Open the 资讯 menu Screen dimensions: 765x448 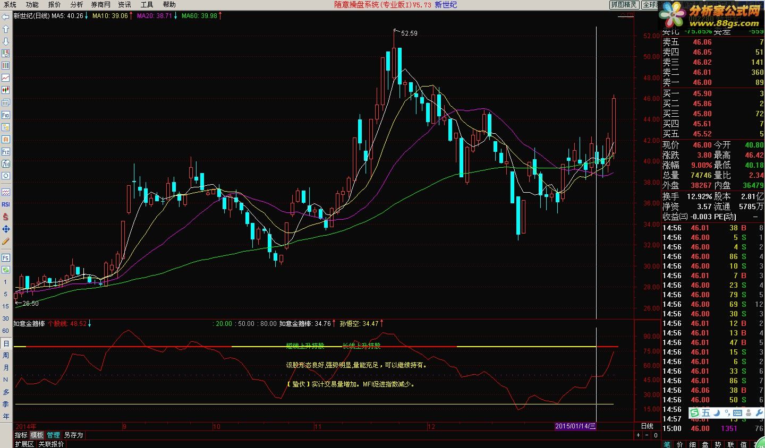click(125, 4)
